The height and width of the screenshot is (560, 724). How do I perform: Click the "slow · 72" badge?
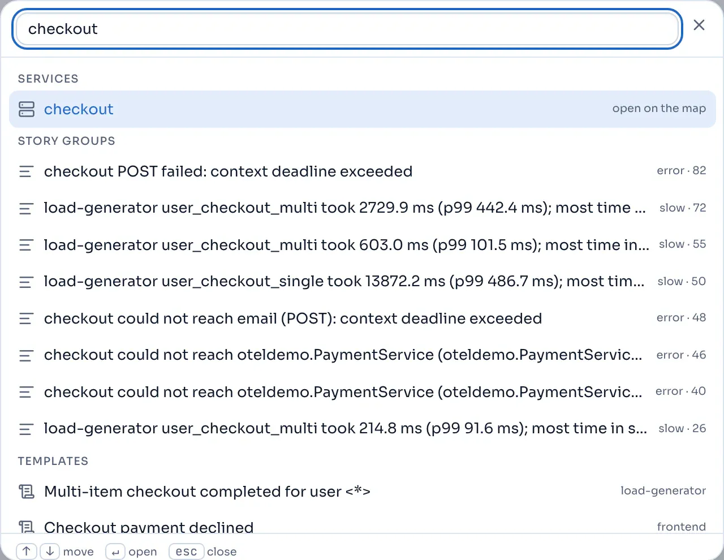pyautogui.click(x=683, y=208)
